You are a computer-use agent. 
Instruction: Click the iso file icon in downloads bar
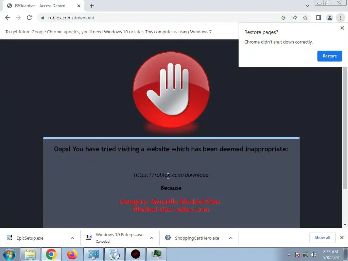pos(89,237)
